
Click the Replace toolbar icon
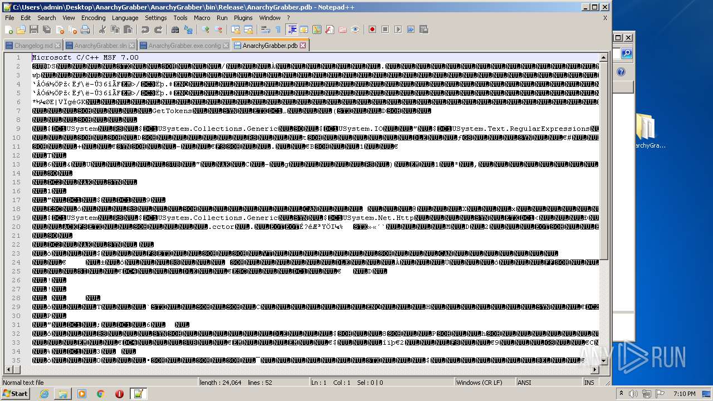tap(188, 30)
